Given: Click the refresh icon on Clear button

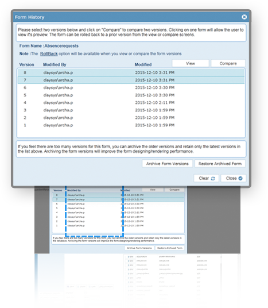Looking at the screenshot, I should [x=213, y=178].
